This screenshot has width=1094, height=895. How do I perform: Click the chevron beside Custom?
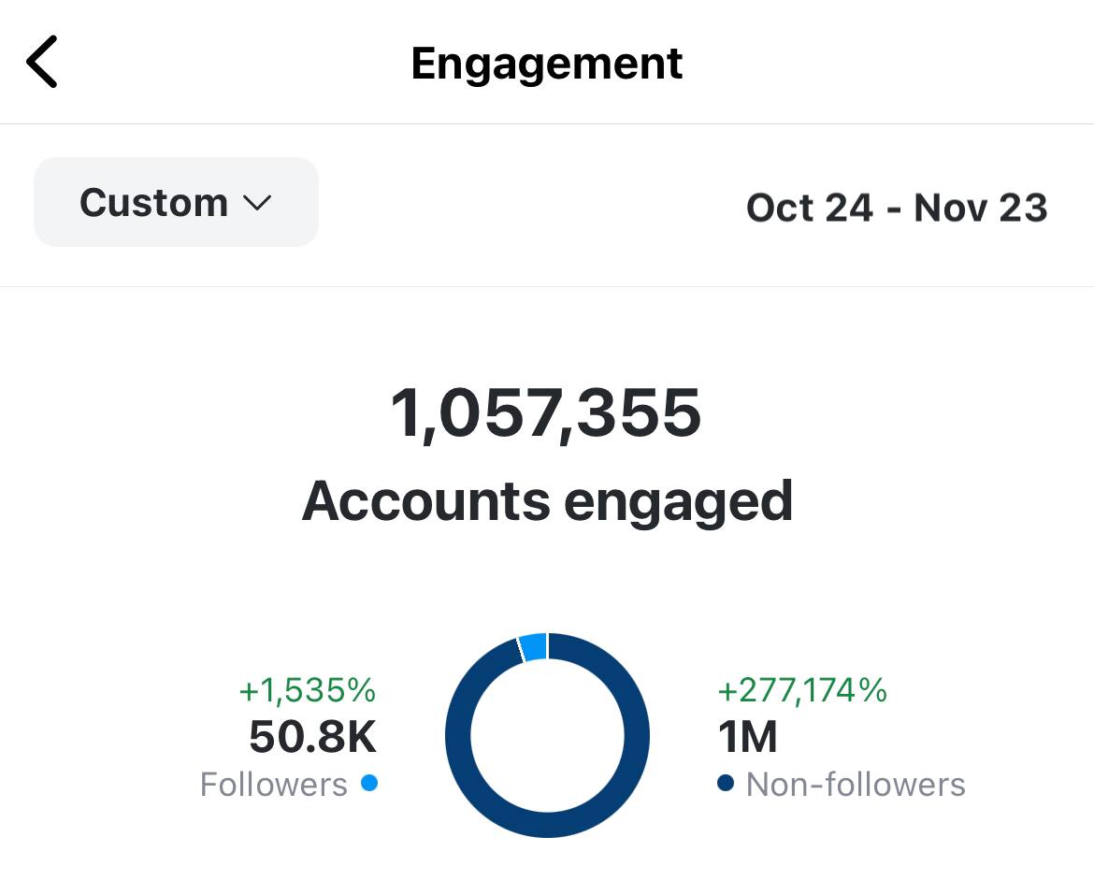point(256,203)
